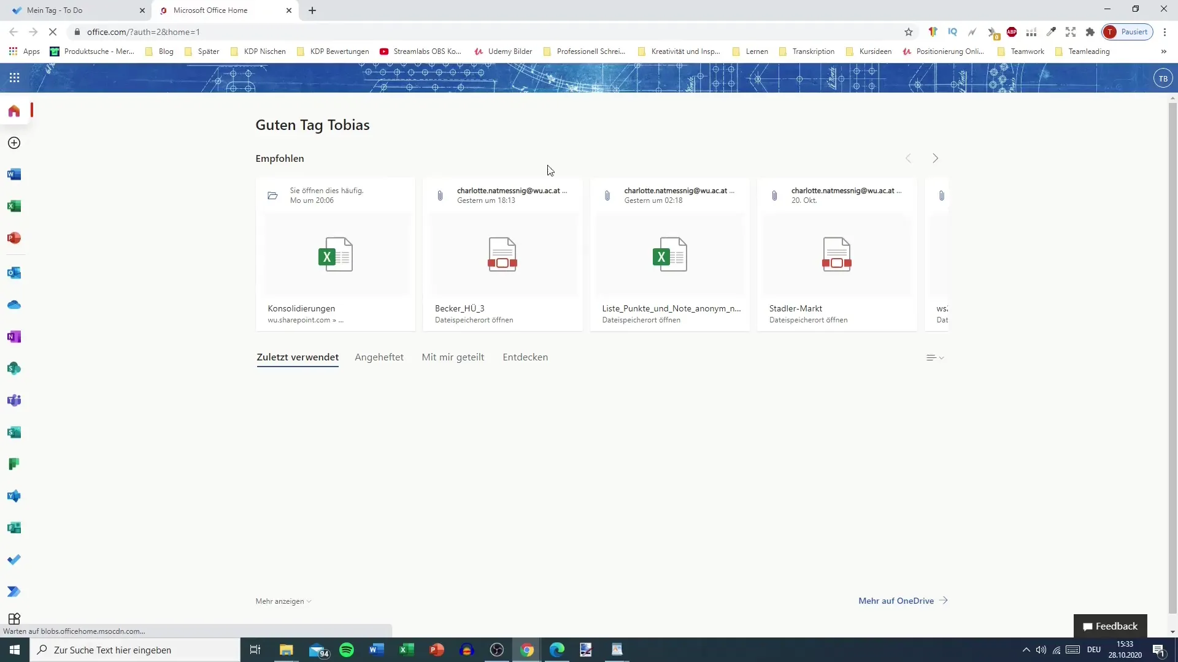
Task: Select the Mit mir geteilt tab
Action: (452, 357)
